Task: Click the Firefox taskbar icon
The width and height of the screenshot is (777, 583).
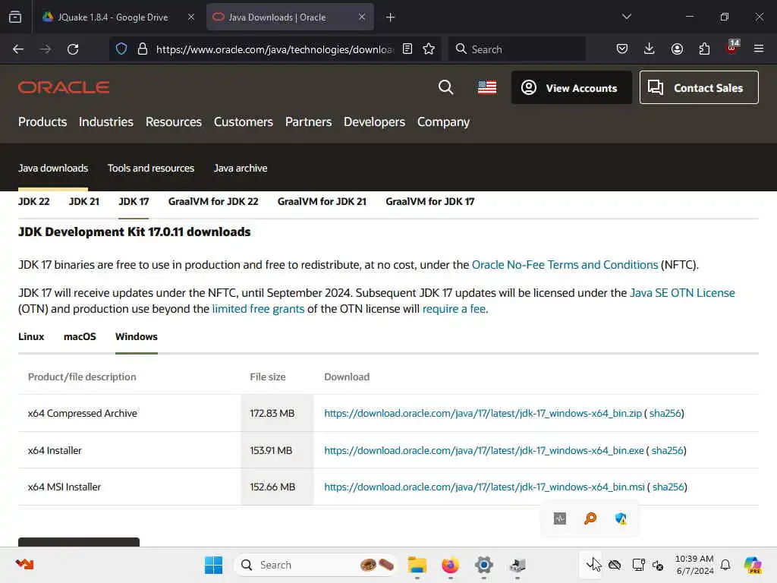Action: point(451,565)
